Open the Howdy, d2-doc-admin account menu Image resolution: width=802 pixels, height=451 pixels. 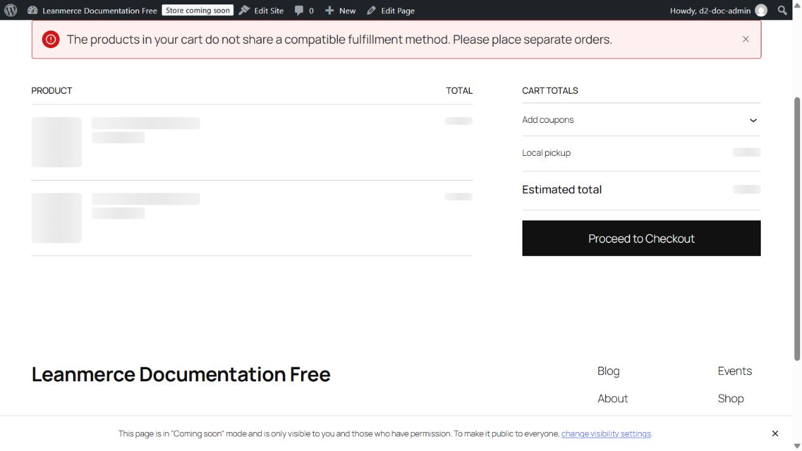click(x=718, y=10)
